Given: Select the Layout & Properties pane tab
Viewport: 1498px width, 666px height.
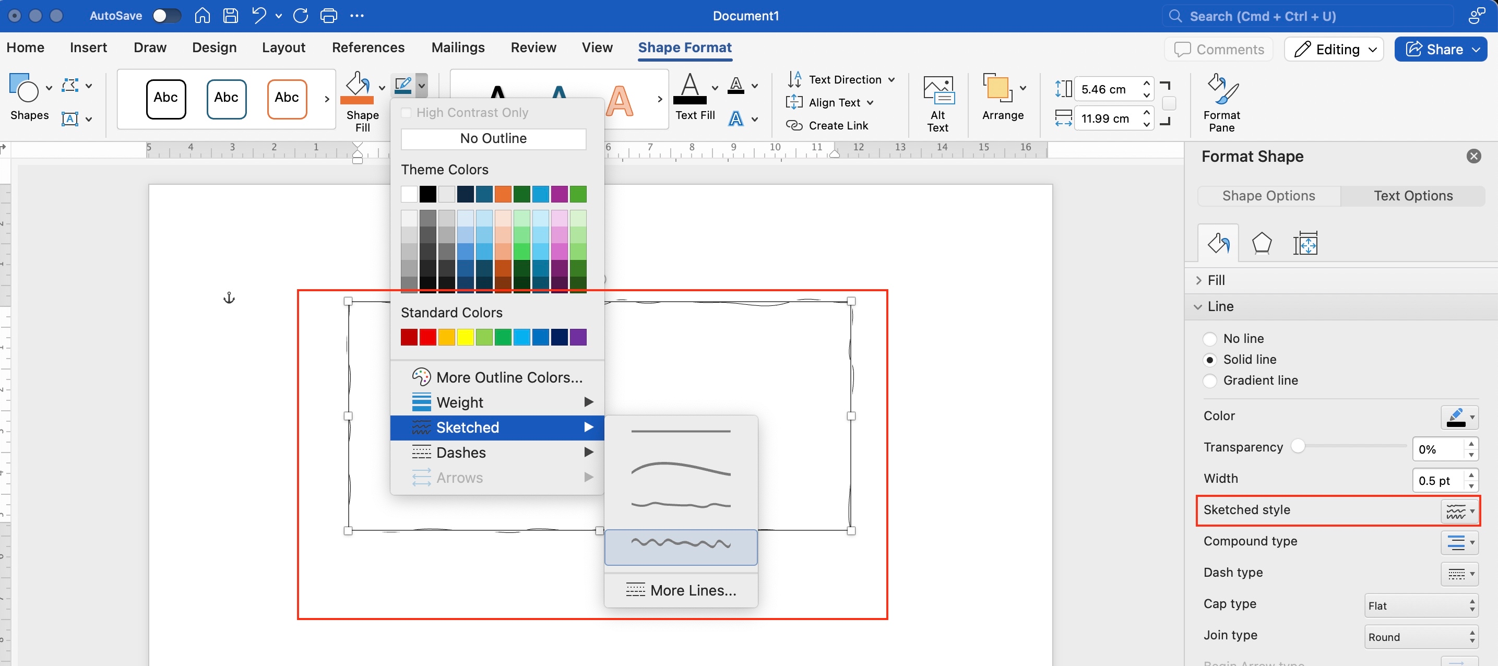Looking at the screenshot, I should point(1305,243).
